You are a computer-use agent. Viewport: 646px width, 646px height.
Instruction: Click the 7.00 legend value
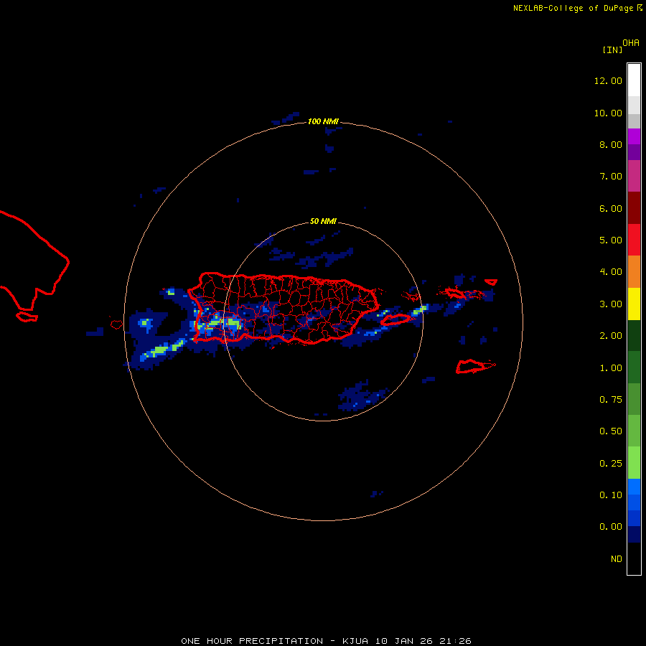[611, 177]
